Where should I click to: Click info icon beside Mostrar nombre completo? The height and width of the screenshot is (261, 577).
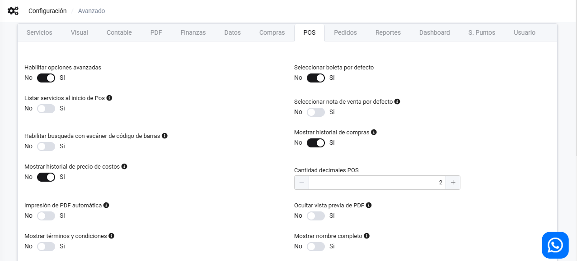tap(366, 236)
